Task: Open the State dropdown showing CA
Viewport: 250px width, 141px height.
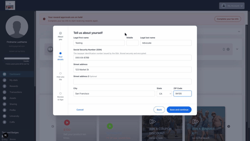Action: pyautogui.click(x=164, y=94)
